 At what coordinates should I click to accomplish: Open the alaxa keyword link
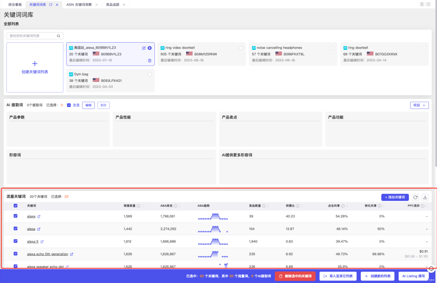tap(31, 217)
